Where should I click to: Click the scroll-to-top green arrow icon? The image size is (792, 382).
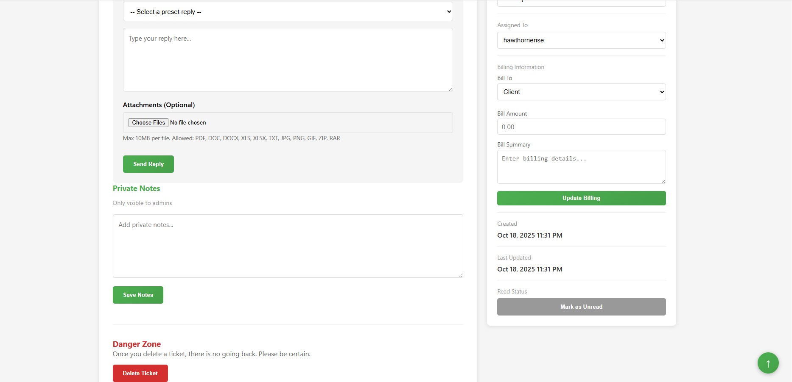pyautogui.click(x=768, y=363)
